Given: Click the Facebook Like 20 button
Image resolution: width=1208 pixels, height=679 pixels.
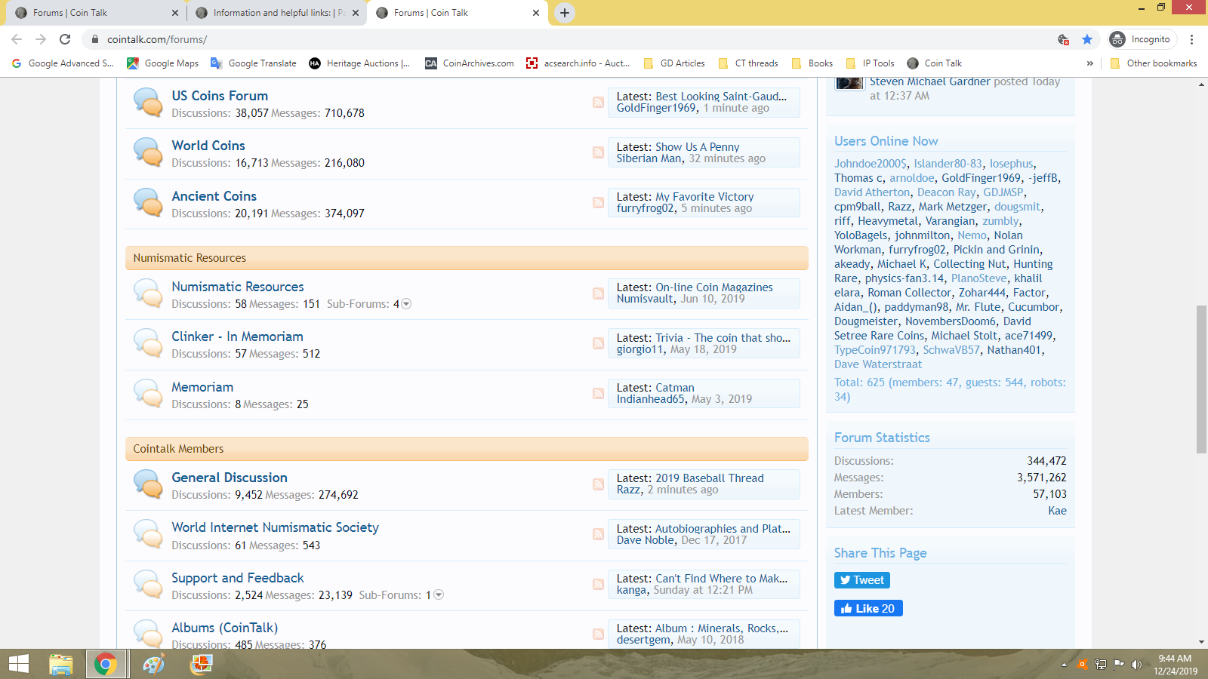Looking at the screenshot, I should 868,609.
